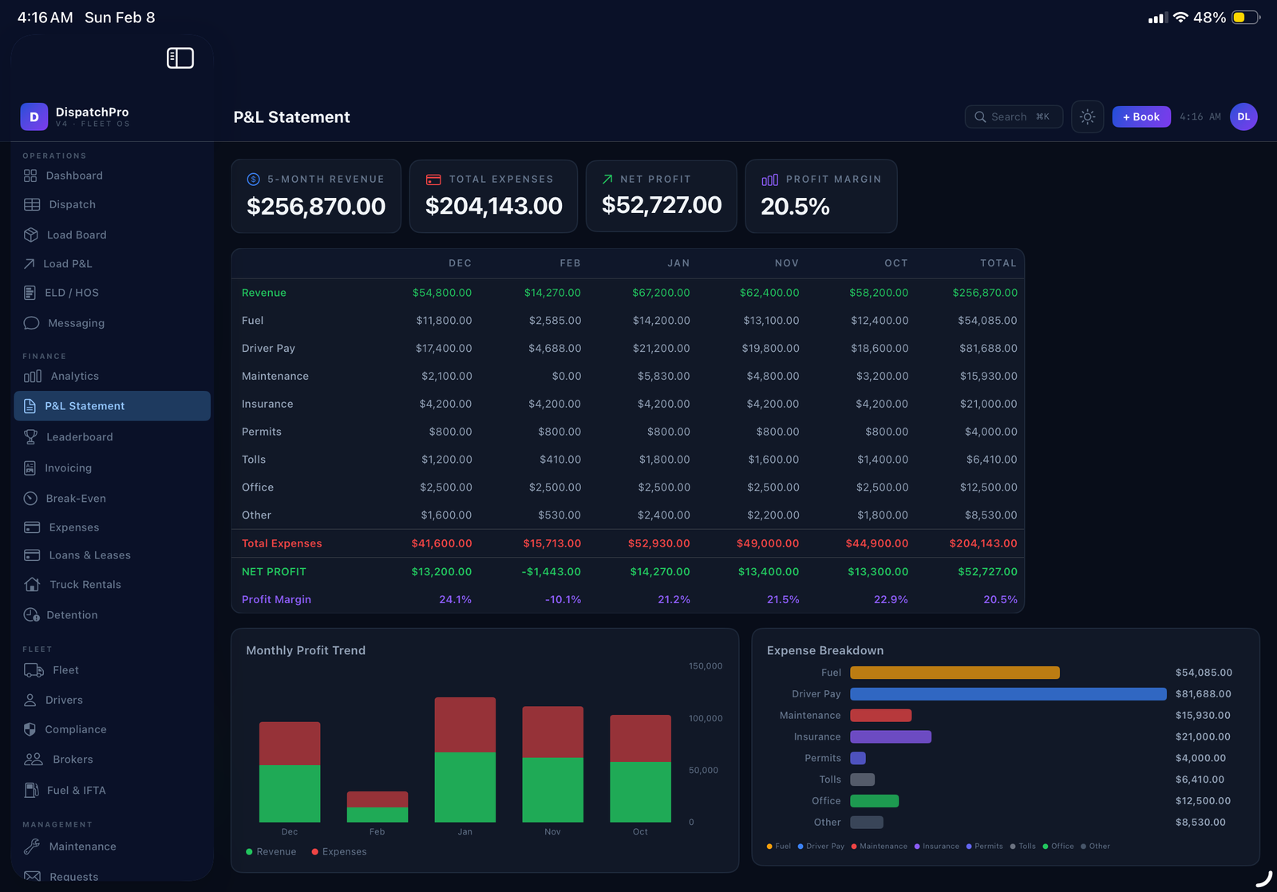Click the Truck Rentals house icon
Screen dimensions: 1277x892
coord(32,585)
